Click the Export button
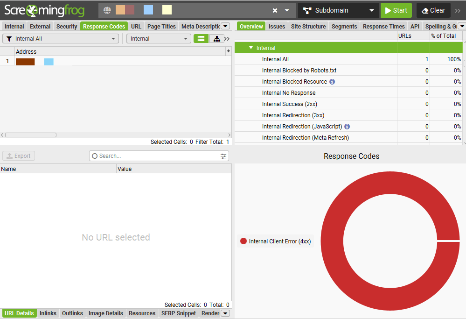Screen dimensions: 466x319 [x=19, y=156]
